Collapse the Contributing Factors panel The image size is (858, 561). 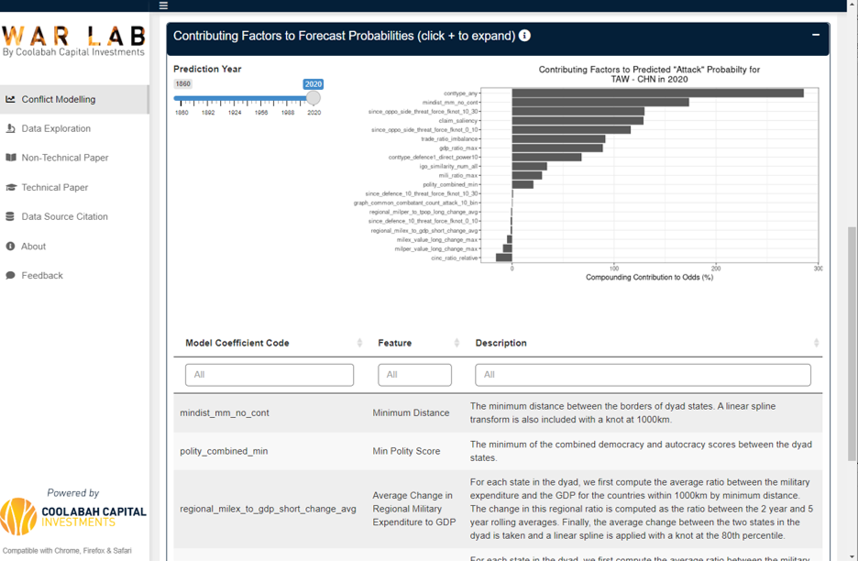(x=815, y=36)
